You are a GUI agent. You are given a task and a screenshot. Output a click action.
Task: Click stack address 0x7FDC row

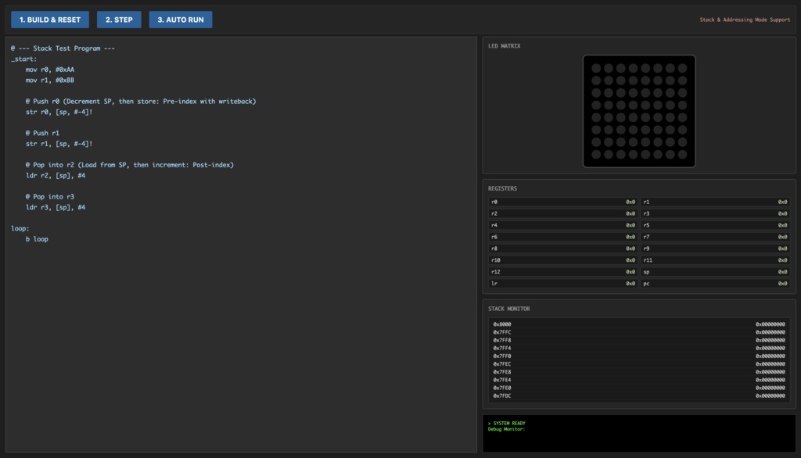coord(639,396)
